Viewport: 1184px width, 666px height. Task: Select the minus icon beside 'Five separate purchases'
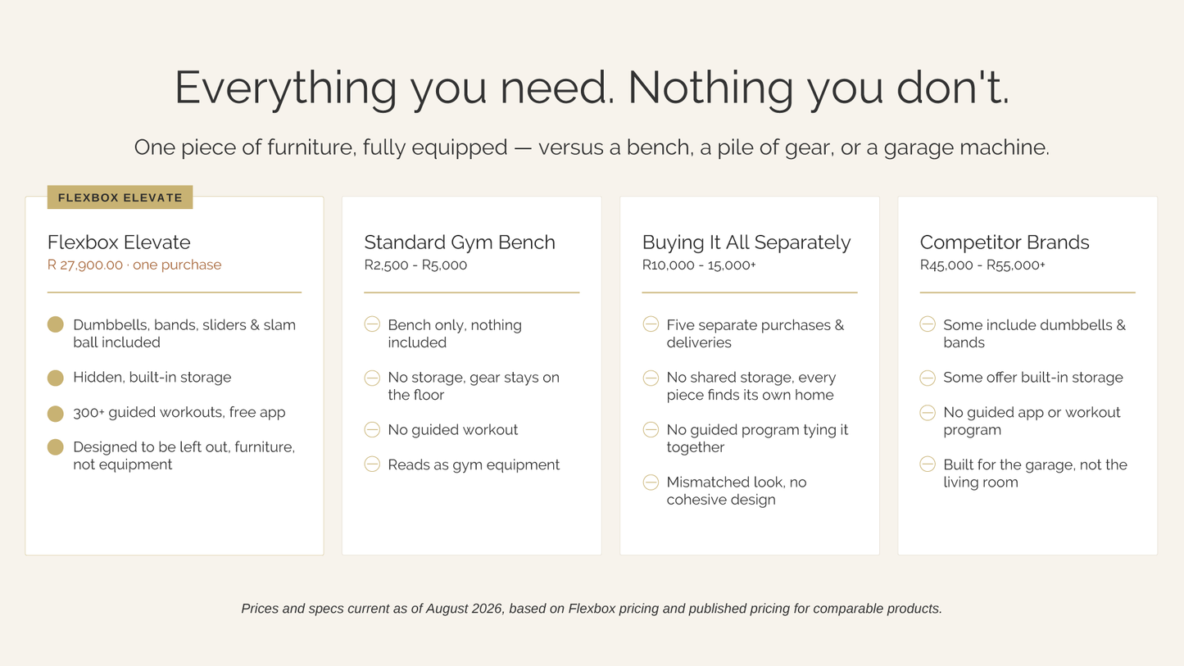(x=651, y=324)
